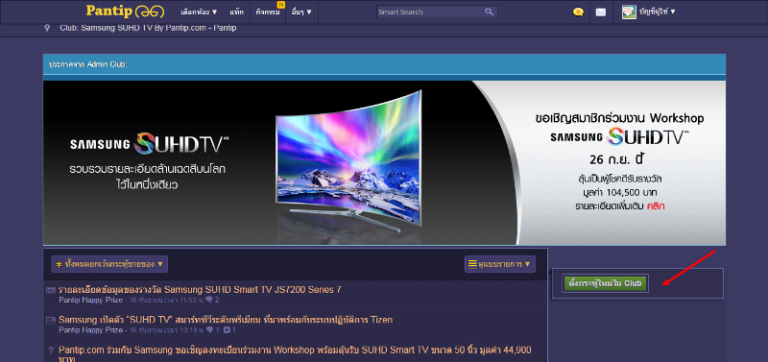768x362 pixels.
Task: Open the Samsung SUHD Smart TV JS7200 topic
Action: coord(200,289)
